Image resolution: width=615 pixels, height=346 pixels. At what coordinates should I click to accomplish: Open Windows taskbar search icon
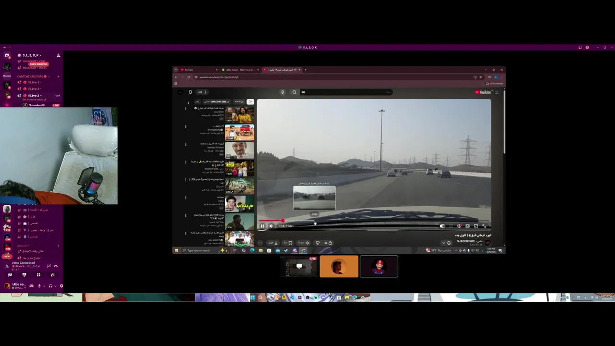pyautogui.click(x=260, y=297)
